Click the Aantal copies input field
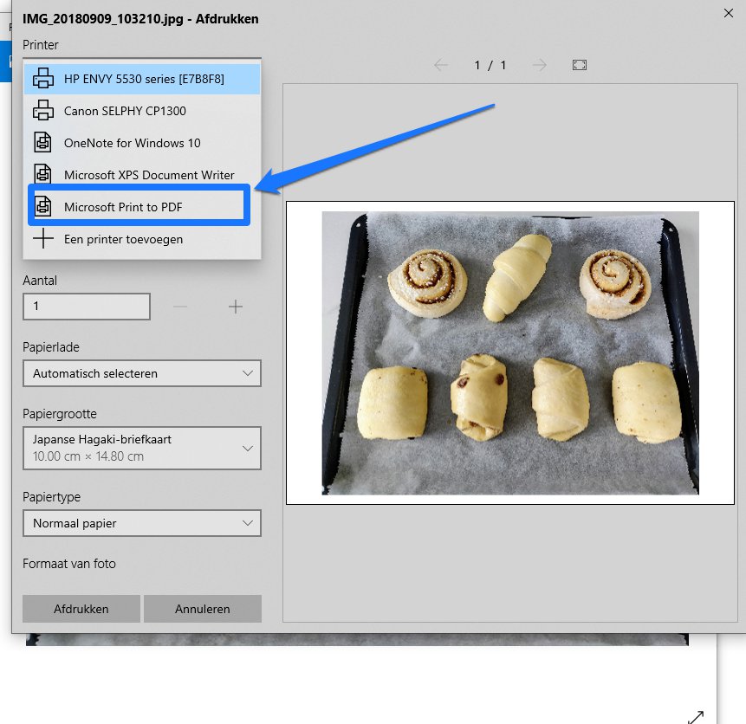 pyautogui.click(x=87, y=307)
